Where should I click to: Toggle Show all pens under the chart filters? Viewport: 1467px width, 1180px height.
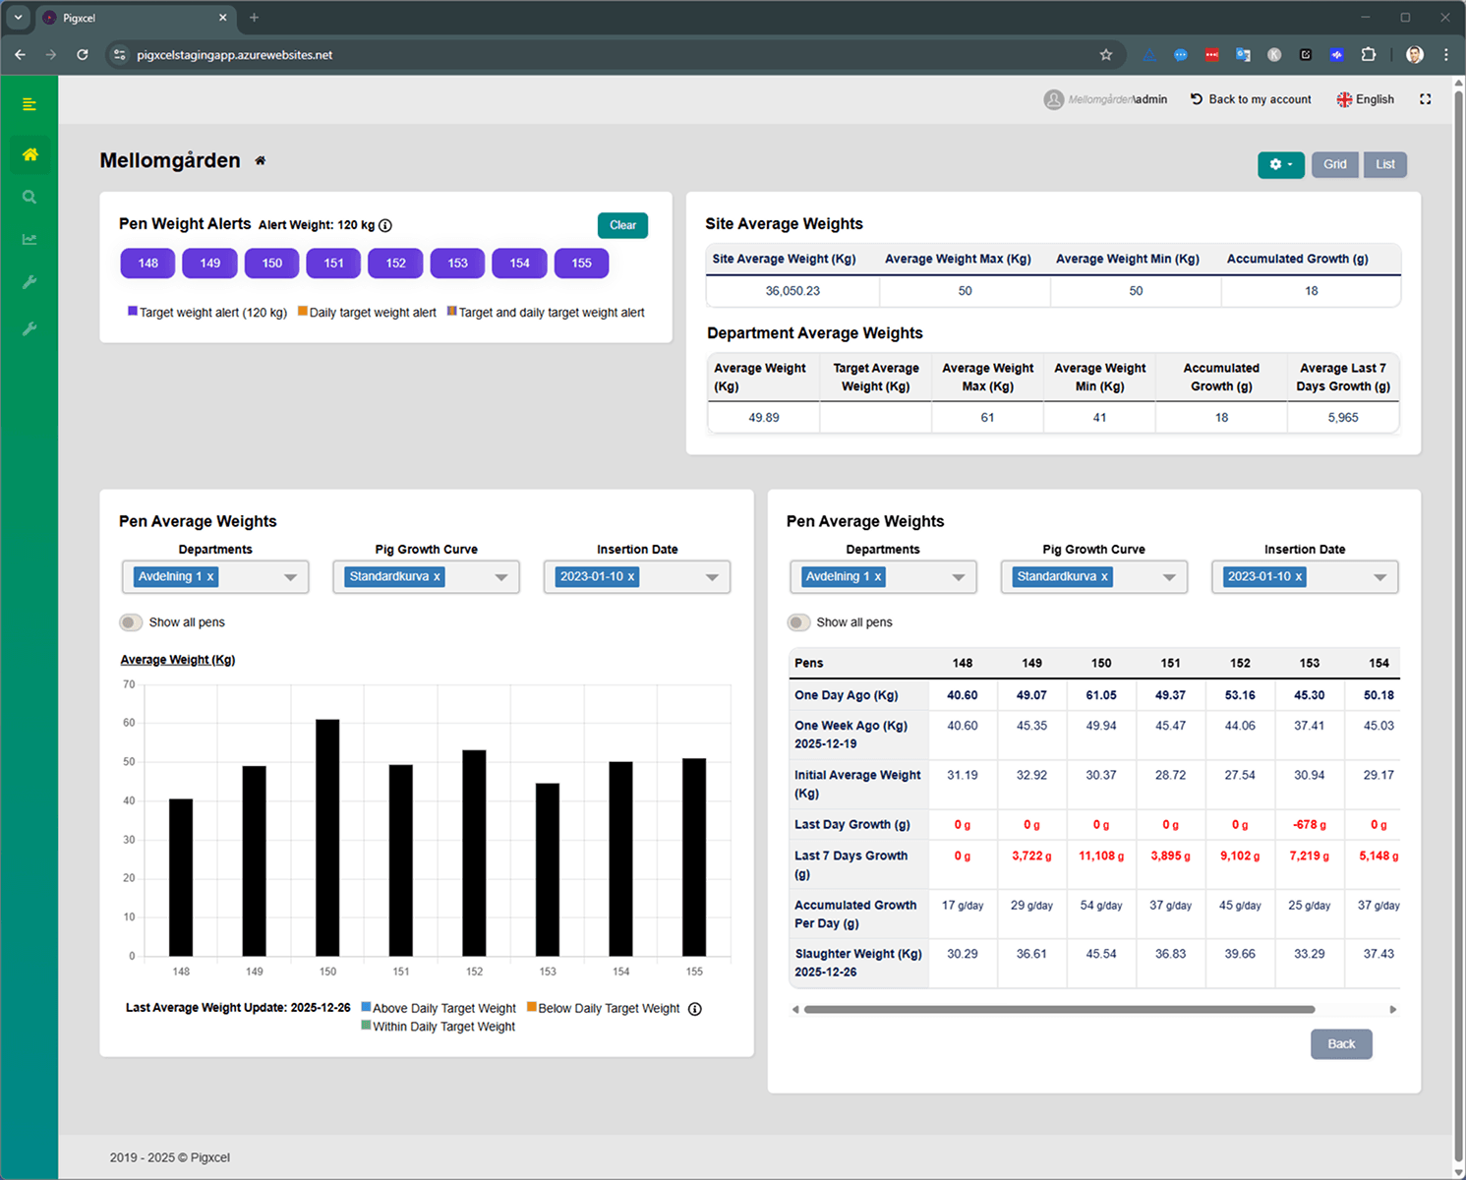click(130, 622)
